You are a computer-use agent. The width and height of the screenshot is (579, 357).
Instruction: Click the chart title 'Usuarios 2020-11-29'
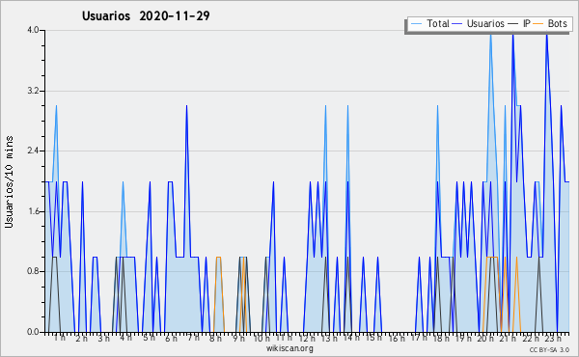point(146,15)
